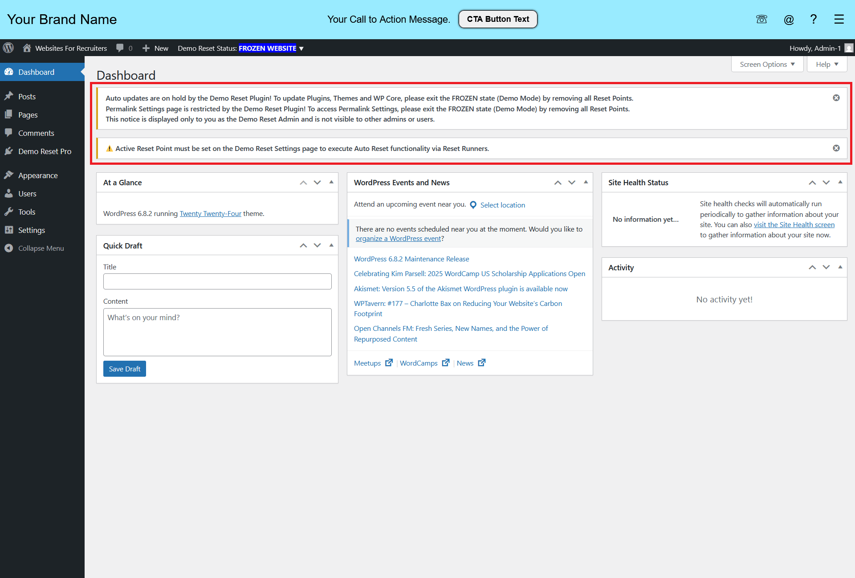The image size is (855, 578).
Task: Open the question mark help icon
Action: [x=813, y=19]
